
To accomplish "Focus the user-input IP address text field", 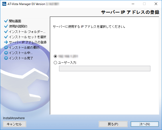I will click(x=105, y=69).
